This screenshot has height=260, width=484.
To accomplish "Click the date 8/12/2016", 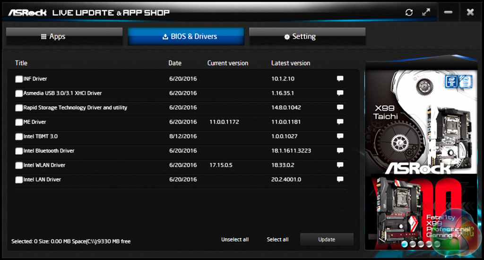I will pos(183,136).
